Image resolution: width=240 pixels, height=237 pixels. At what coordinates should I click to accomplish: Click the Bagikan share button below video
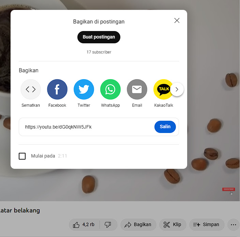tap(138, 225)
